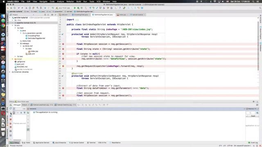Click the Java Enterprise tool window button
Image resolution: width=262 pixels, height=147 pixels.
click(59, 143)
